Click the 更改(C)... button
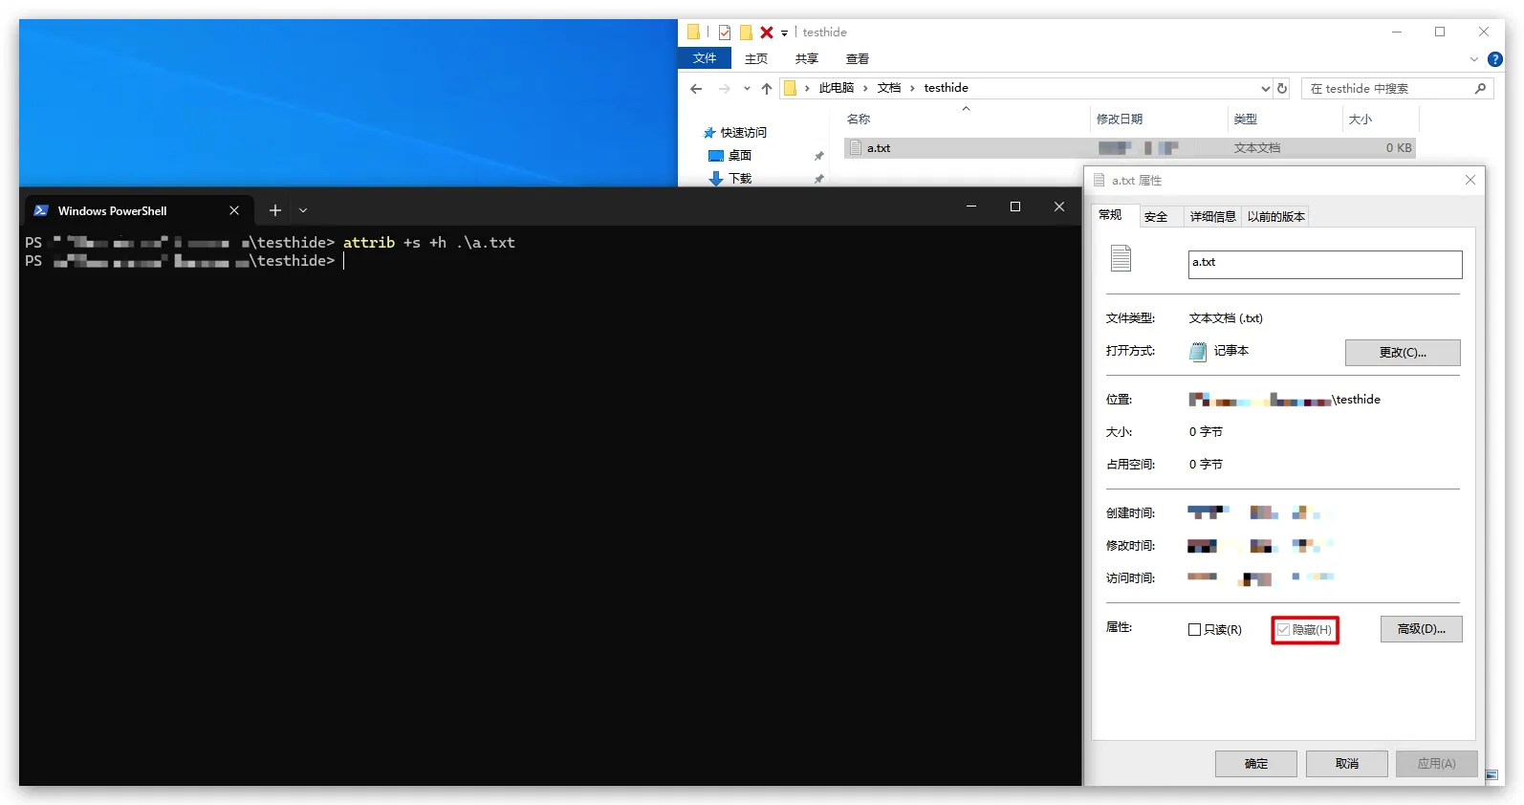 [1402, 353]
